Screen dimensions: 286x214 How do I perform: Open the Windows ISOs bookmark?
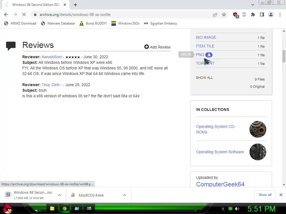(x=125, y=23)
